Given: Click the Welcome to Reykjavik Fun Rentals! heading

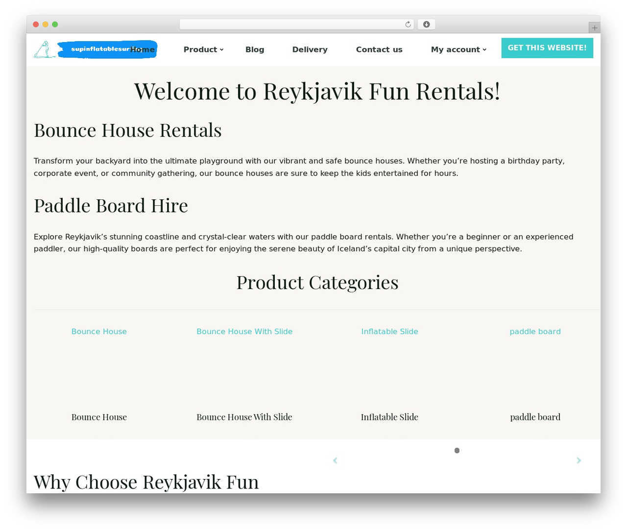Looking at the screenshot, I should (x=317, y=92).
